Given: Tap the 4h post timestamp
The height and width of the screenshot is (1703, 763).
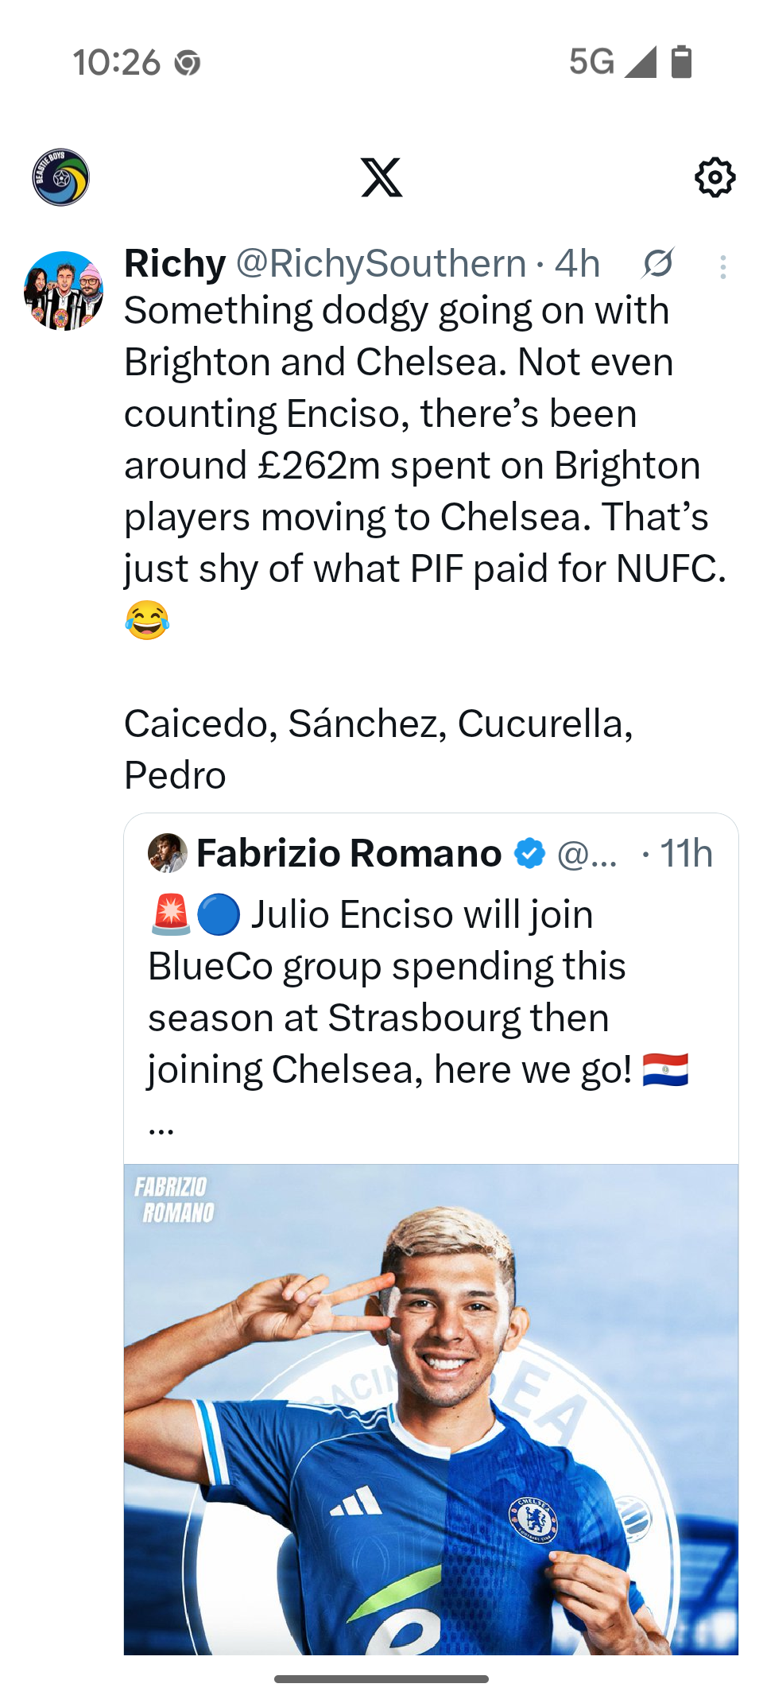Looking at the screenshot, I should (x=577, y=264).
